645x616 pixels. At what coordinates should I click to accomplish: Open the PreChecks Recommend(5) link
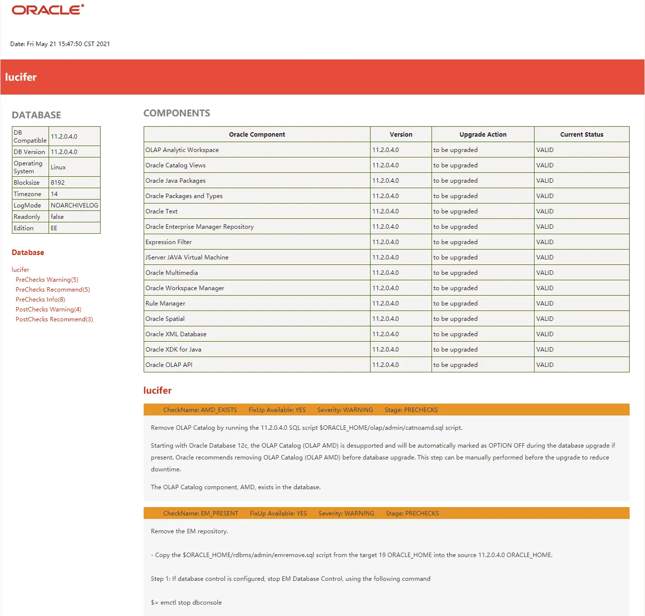click(x=52, y=289)
